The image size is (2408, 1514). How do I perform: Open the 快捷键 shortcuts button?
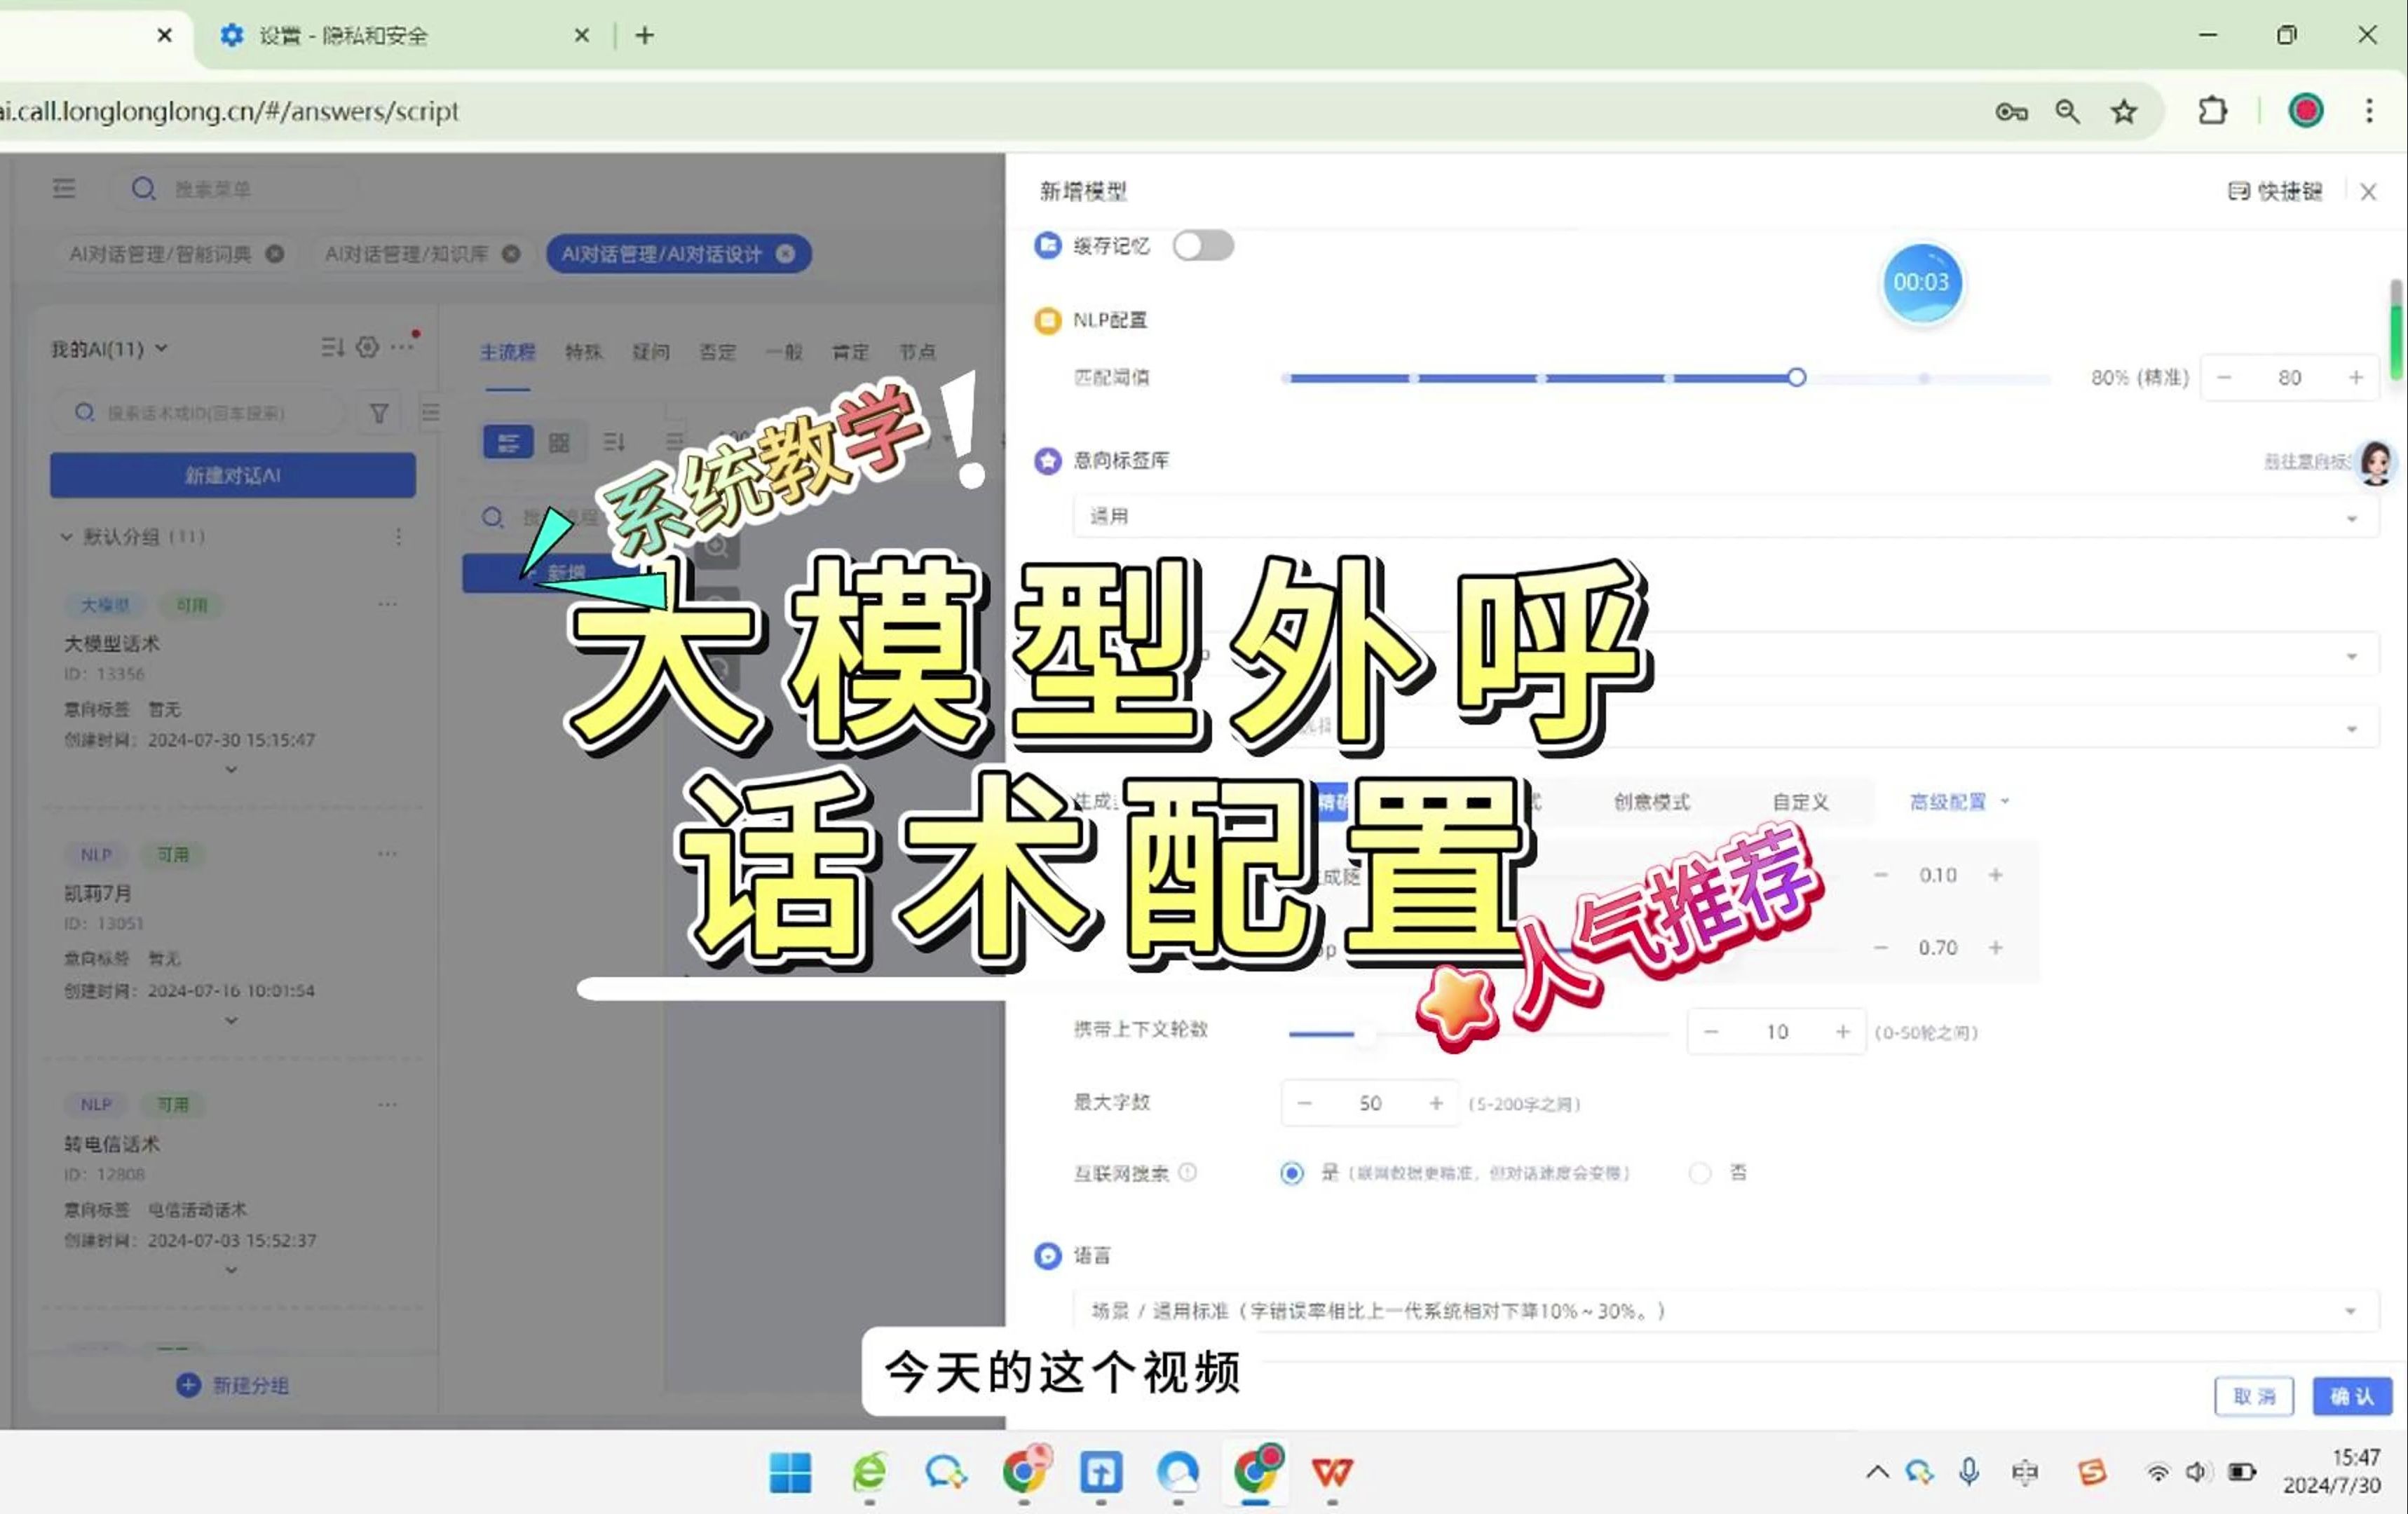(2275, 191)
